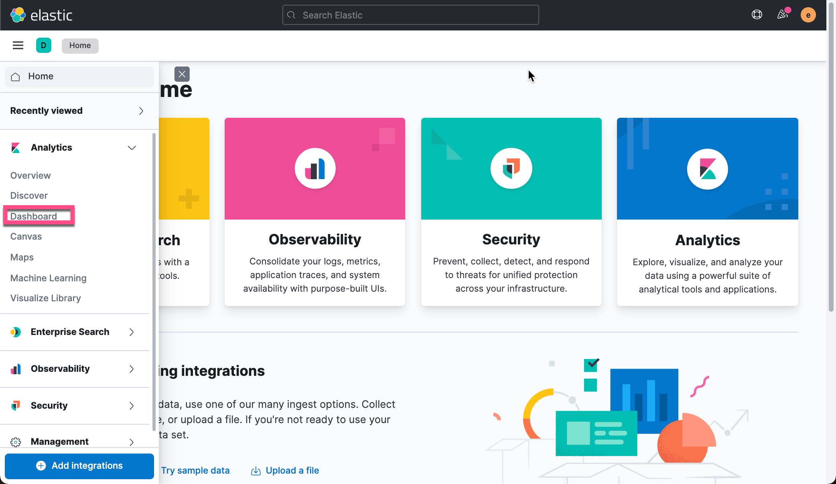
Task: Open the user avatar menu
Action: (808, 15)
